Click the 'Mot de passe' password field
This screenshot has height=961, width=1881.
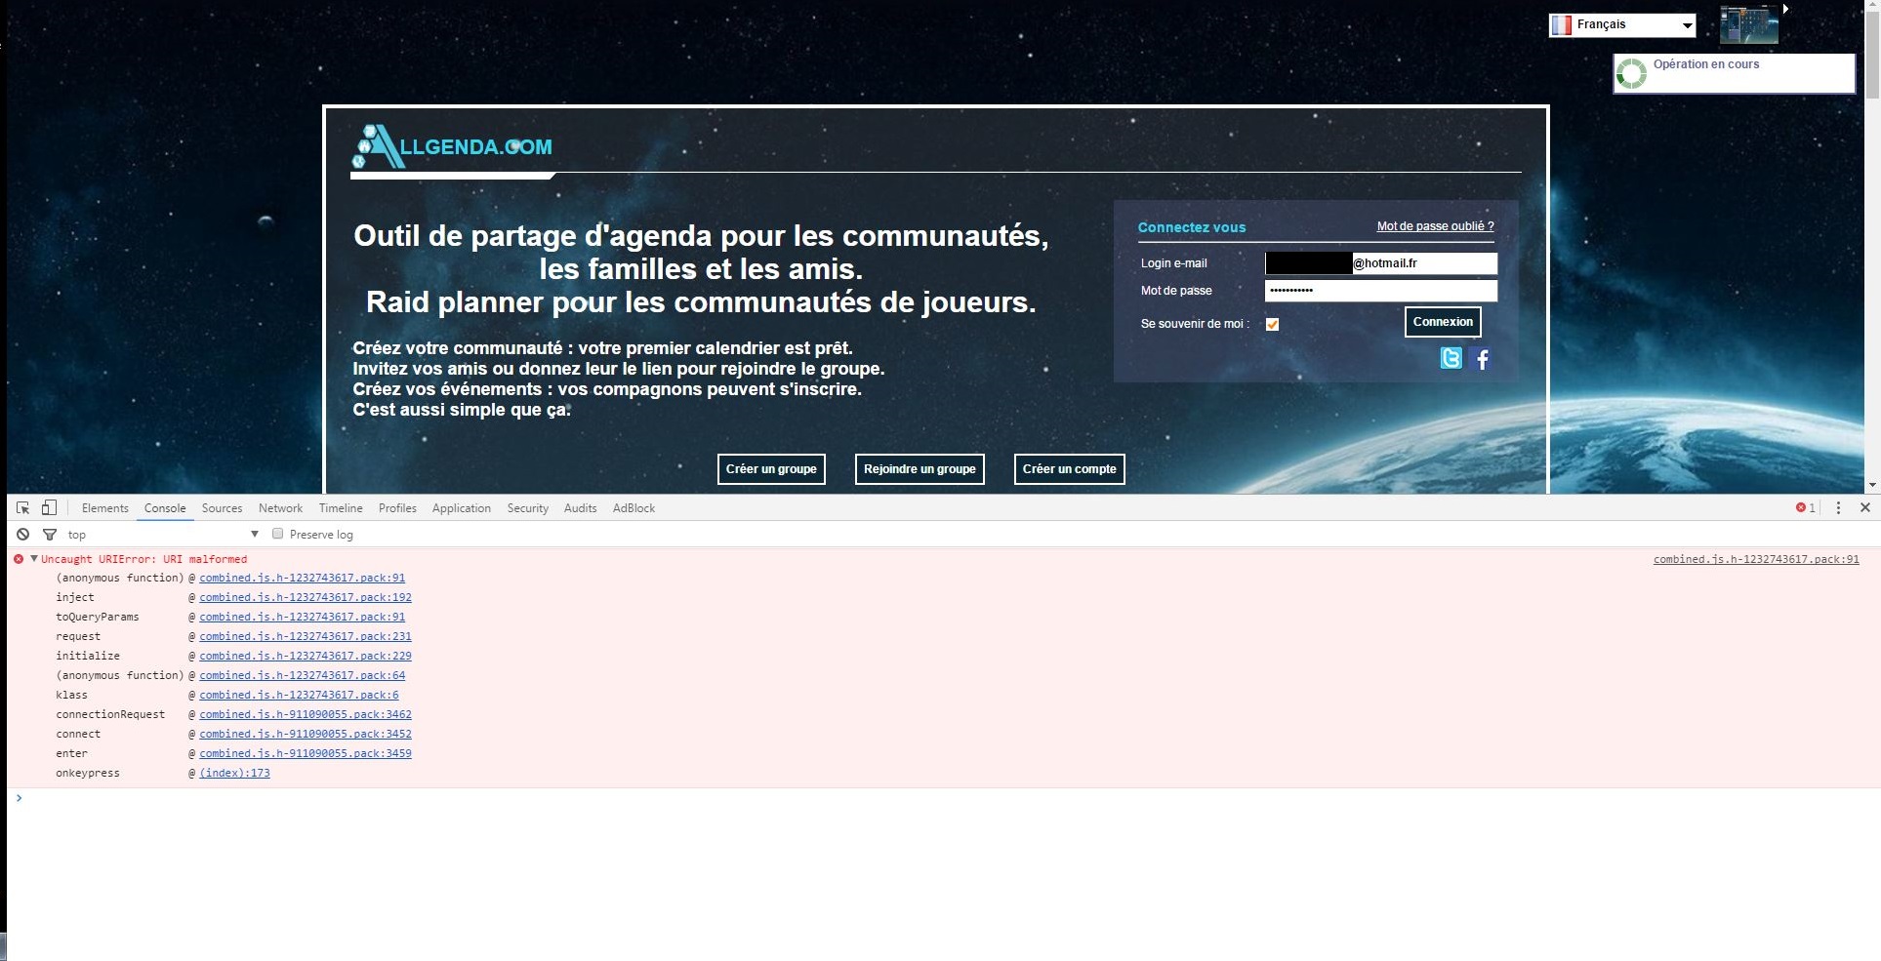1381,291
